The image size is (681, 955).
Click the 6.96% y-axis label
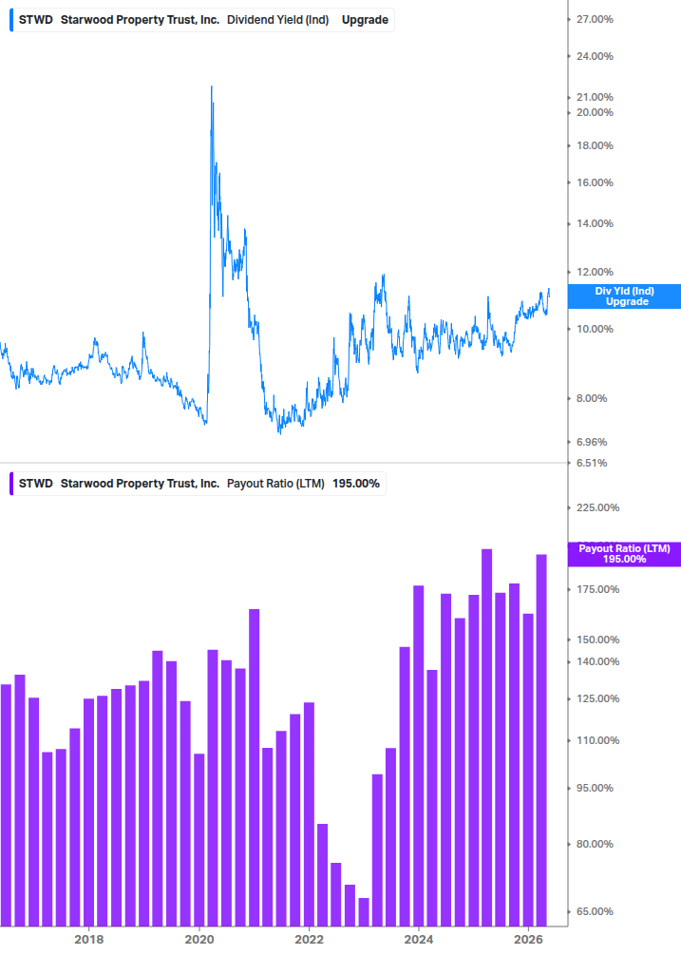coord(592,442)
